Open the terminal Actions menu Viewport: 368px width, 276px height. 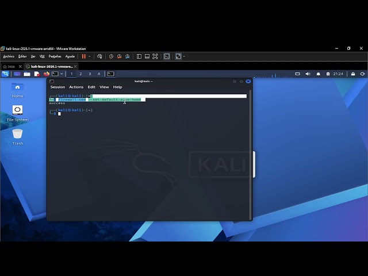click(76, 87)
